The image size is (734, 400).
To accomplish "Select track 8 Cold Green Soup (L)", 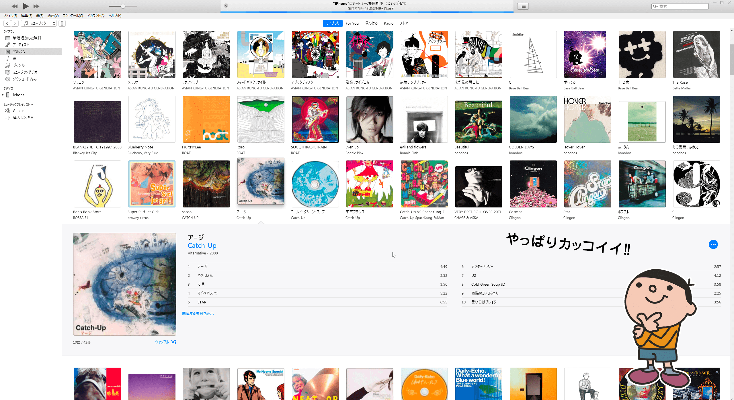I will (x=591, y=284).
